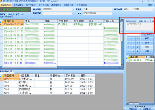This screenshot has width=155, height=110.
Task: Tap the digit 5 key on dial pad
Action: [133, 43]
